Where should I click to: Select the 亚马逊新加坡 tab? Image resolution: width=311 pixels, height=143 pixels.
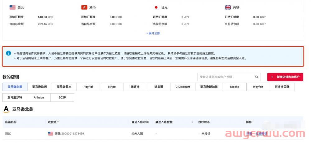tap(209, 87)
